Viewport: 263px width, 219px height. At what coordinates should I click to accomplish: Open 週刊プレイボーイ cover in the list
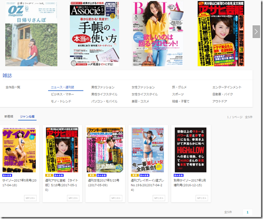pos(148,150)
